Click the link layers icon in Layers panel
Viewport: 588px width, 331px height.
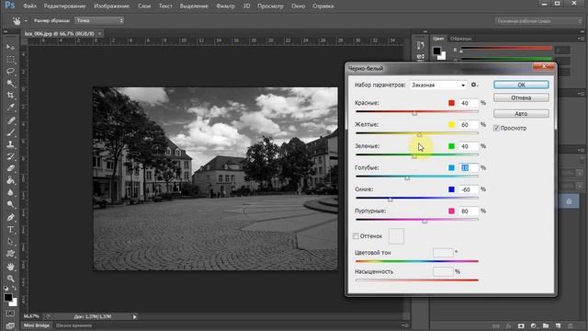pyautogui.click(x=496, y=326)
